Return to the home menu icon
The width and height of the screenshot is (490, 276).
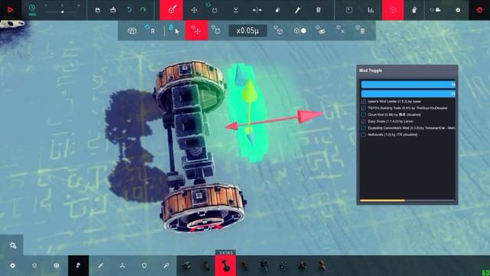point(479,10)
